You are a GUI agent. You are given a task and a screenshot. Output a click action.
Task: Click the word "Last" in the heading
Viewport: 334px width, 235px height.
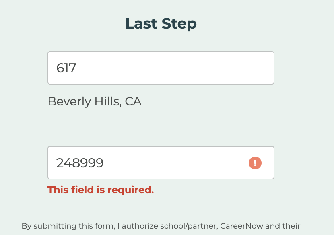[141, 23]
